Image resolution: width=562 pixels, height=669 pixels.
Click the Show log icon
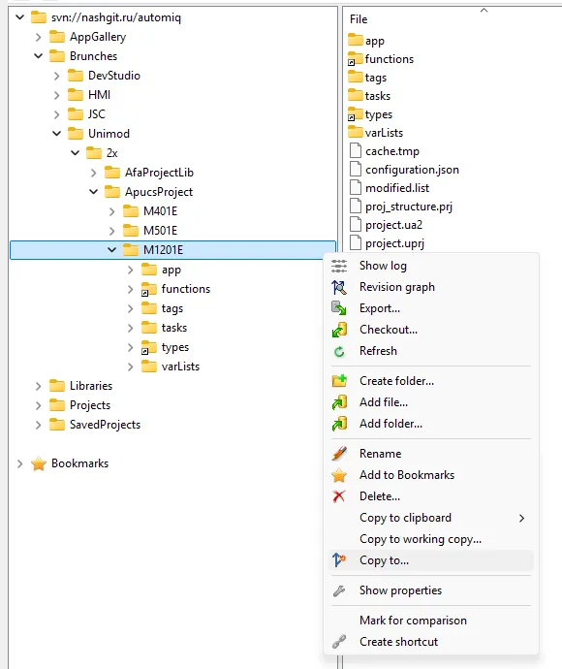pos(339,266)
